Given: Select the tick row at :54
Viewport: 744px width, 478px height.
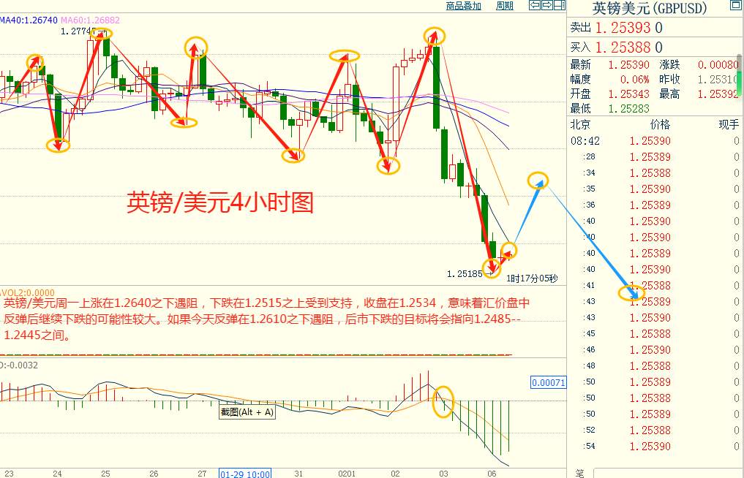Looking at the screenshot, I should (x=655, y=447).
